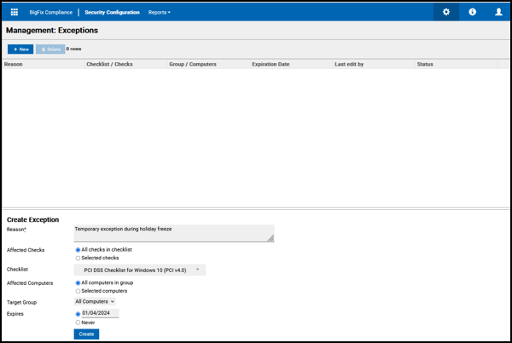The height and width of the screenshot is (343, 512).
Task: Open the settings gear icon
Action: click(x=446, y=12)
